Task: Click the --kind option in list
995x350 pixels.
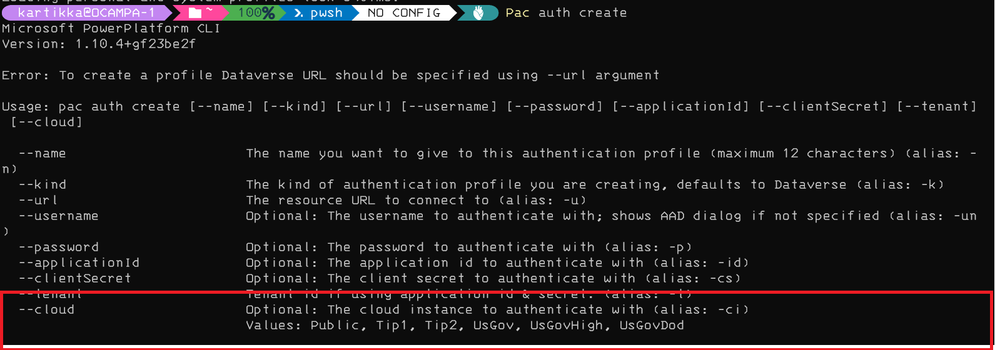Action: [x=42, y=184]
